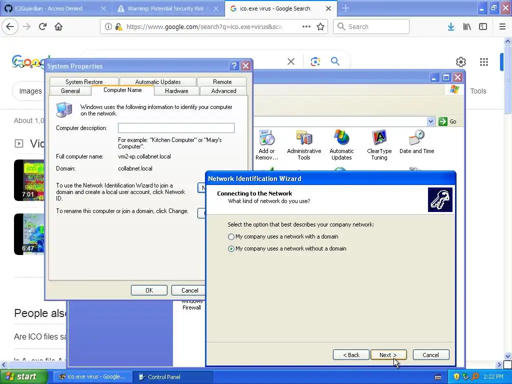This screenshot has width=512, height=384.
Task: Open Automatic Updates icon in Control Panel
Action: coord(341,145)
